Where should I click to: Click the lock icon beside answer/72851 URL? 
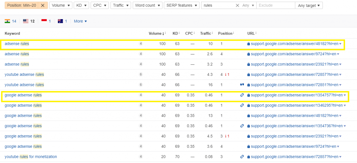pyautogui.click(x=249, y=85)
